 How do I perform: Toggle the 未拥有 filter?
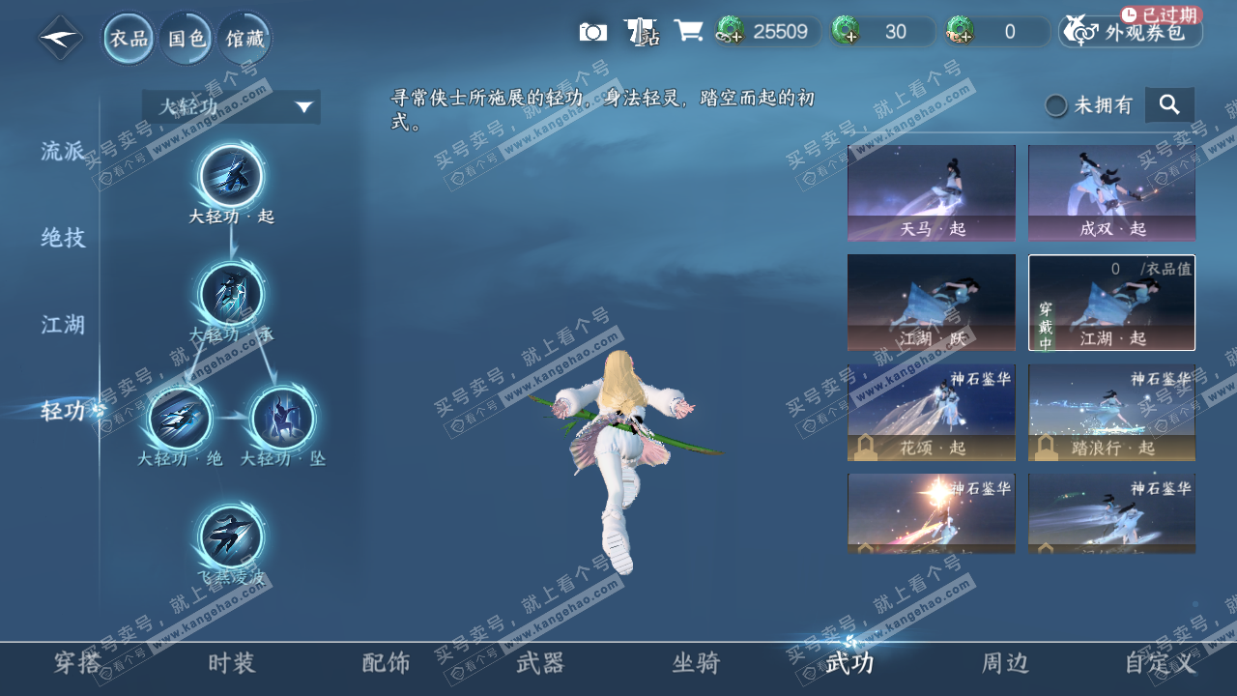click(x=1055, y=105)
